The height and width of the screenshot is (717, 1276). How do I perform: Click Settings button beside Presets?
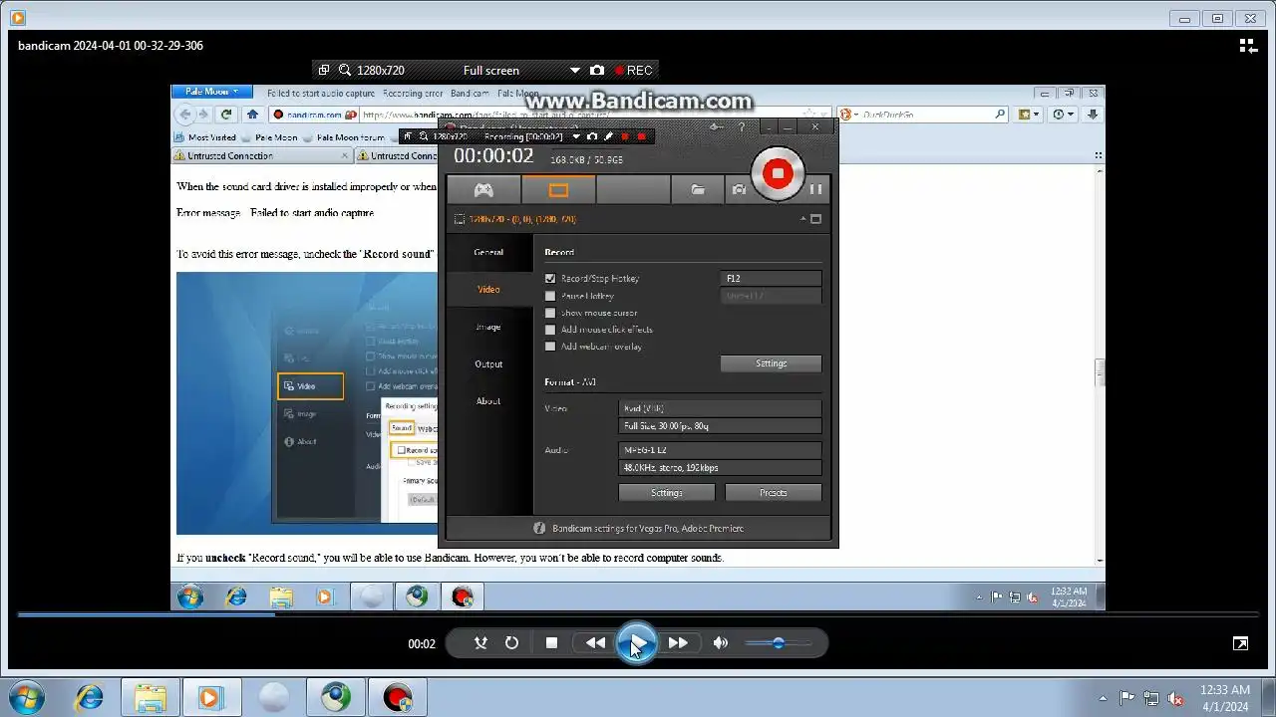tap(667, 493)
